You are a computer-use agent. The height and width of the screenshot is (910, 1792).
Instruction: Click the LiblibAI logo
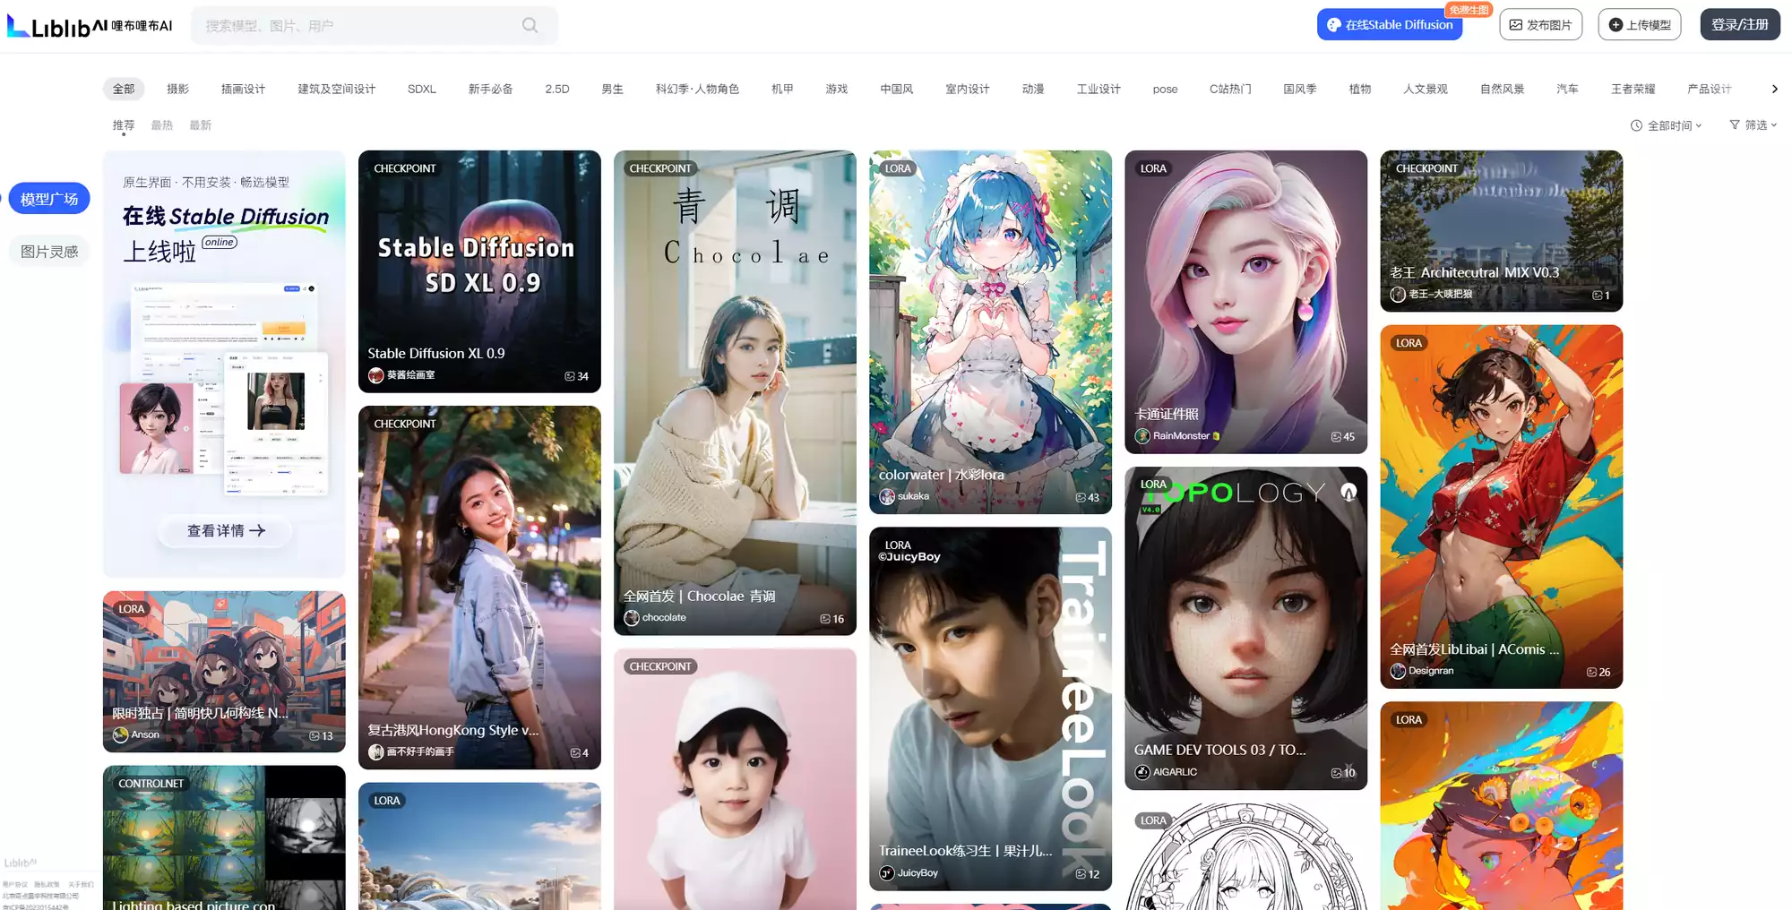pos(90,26)
